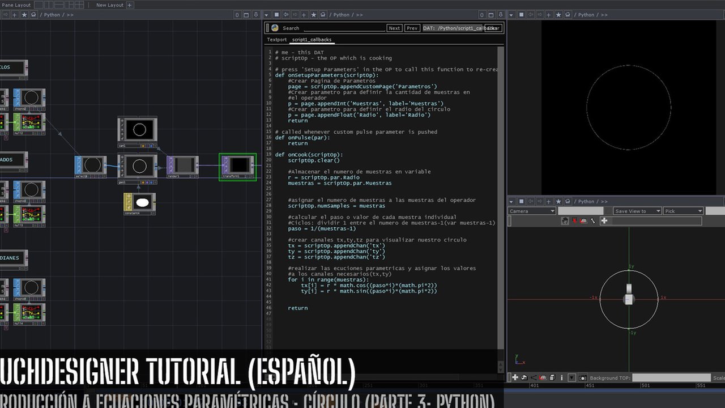Viewport: 725px width, 408px height.
Task: Click back arrow in geometry viewer pane bar
Action: tap(531, 201)
